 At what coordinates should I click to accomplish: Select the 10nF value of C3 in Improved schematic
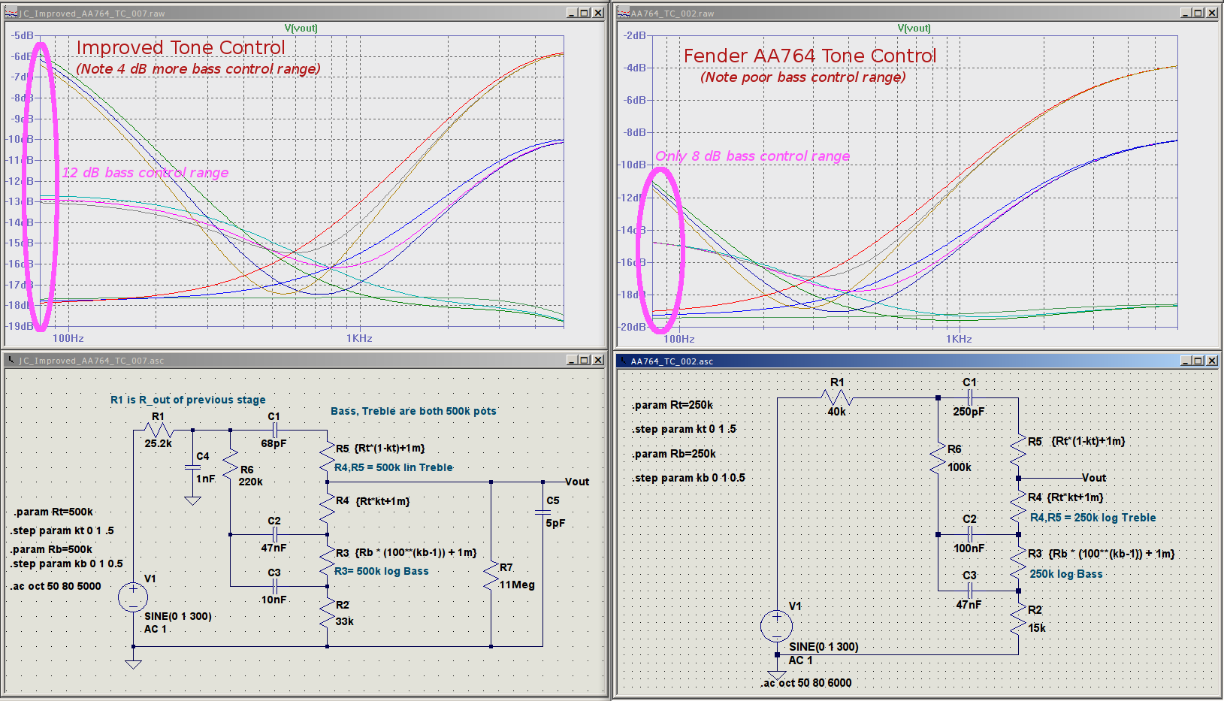coord(274,600)
